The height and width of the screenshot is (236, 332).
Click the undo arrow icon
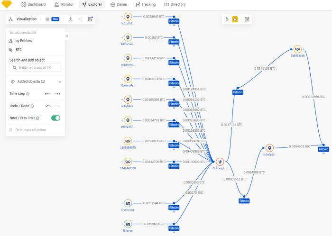pos(48,106)
